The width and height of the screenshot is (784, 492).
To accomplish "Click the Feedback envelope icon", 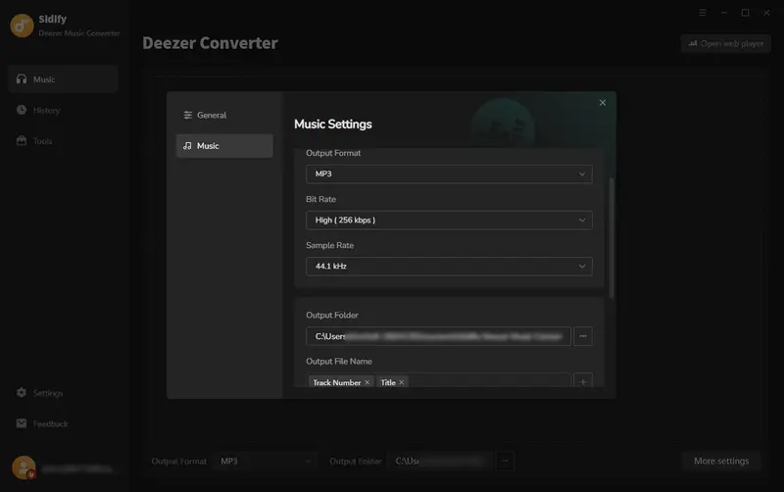I will pyautogui.click(x=22, y=423).
